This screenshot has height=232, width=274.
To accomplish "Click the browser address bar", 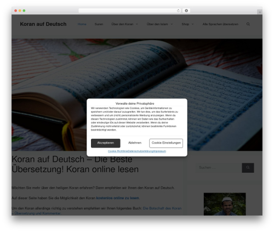I will point(130,11).
